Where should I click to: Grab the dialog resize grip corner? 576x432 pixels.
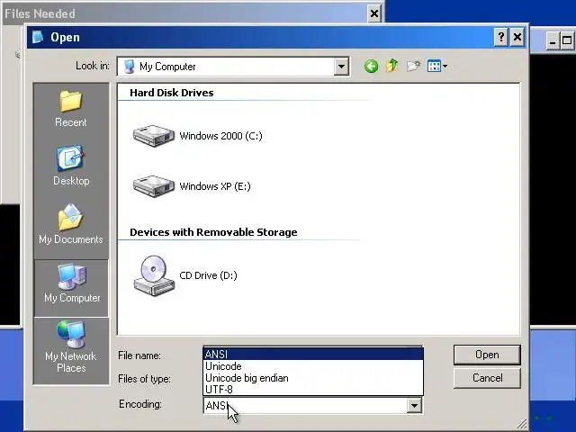(x=521, y=424)
